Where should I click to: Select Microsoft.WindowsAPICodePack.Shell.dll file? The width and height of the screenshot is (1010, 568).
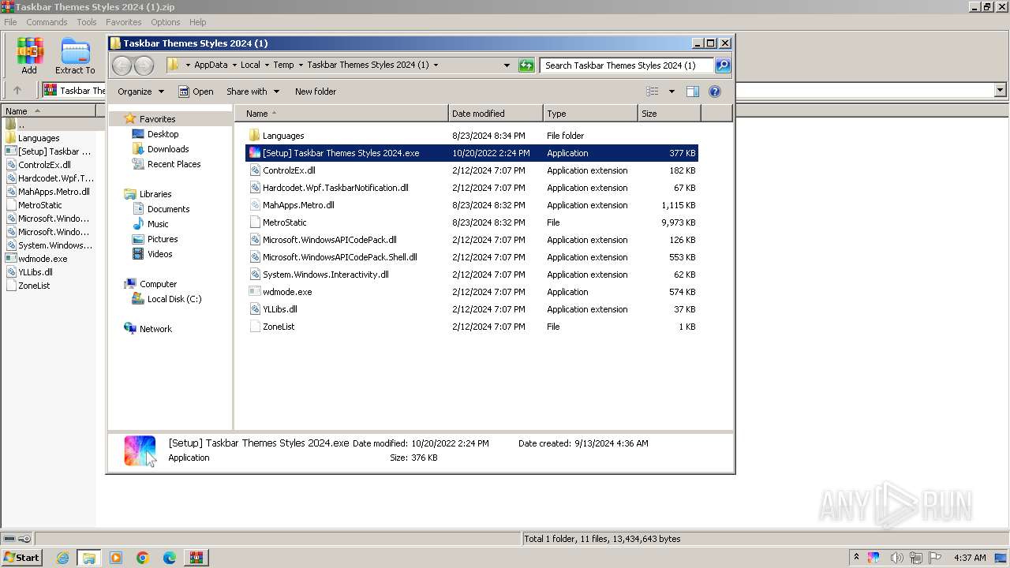pos(340,257)
